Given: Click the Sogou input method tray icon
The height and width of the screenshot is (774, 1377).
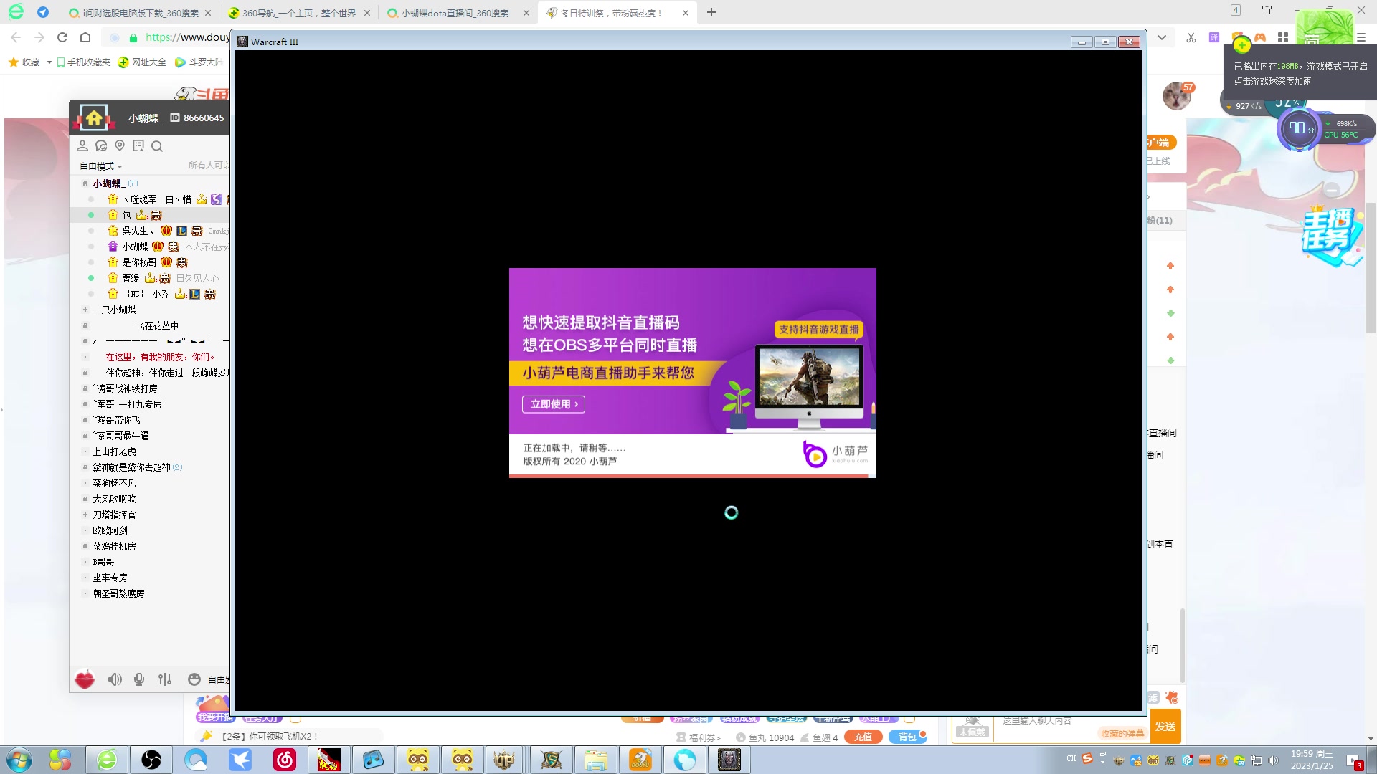Looking at the screenshot, I should tap(1087, 758).
